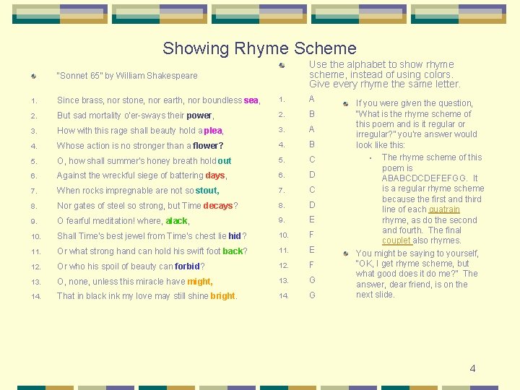Click rhyme letter D for line 6
520x390 pixels.
point(313,175)
